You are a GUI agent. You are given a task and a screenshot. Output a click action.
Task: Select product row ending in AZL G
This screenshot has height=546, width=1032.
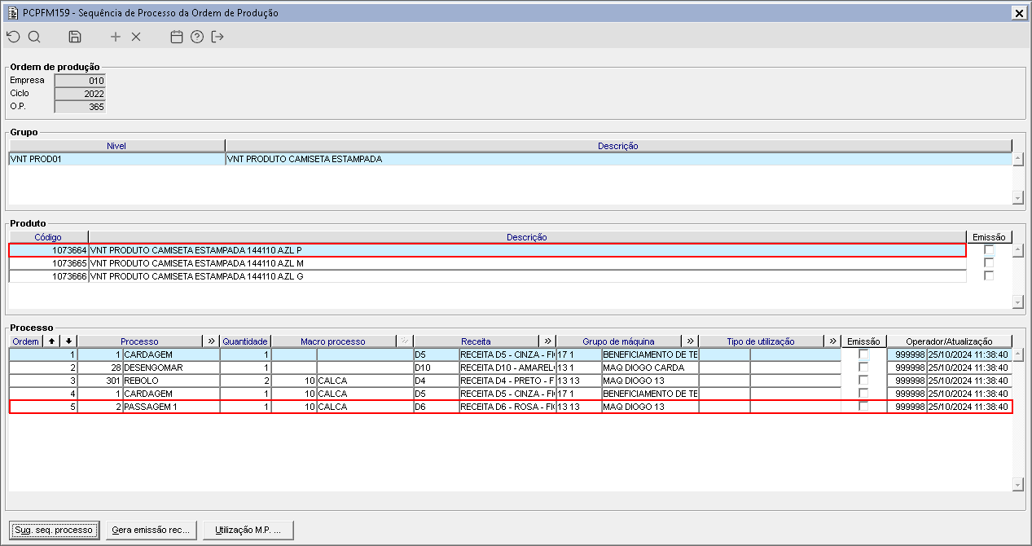point(487,276)
